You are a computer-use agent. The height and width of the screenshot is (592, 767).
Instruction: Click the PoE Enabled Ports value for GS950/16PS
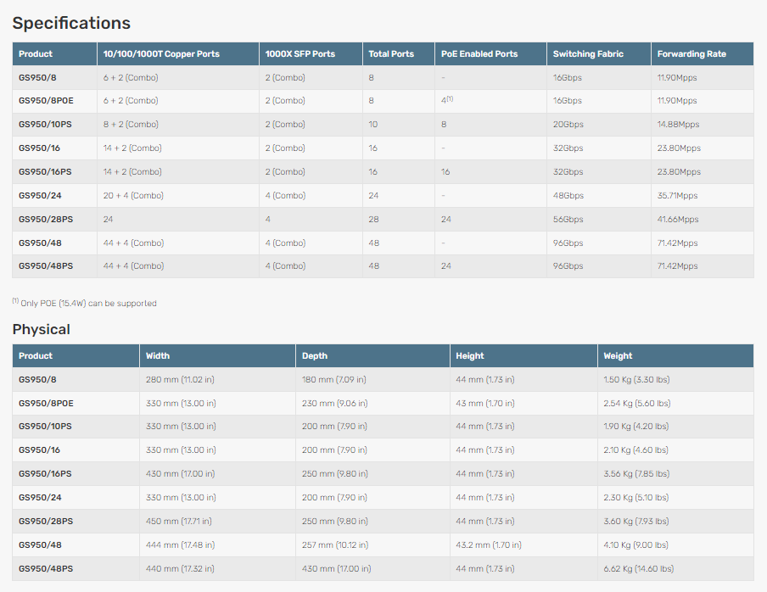point(445,171)
